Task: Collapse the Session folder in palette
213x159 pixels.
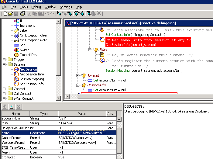Action: (4, 64)
